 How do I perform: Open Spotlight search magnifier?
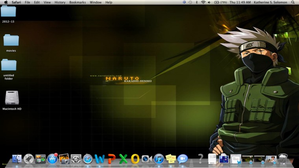tap(293, 2)
